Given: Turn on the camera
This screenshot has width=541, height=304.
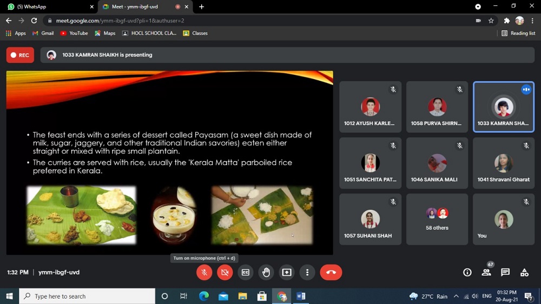Looking at the screenshot, I should tap(225, 272).
